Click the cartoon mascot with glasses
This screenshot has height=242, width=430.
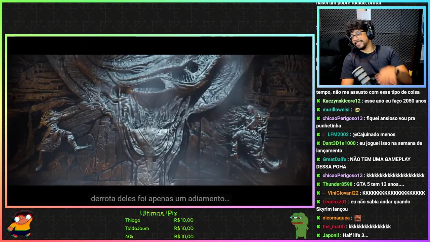(x=20, y=225)
